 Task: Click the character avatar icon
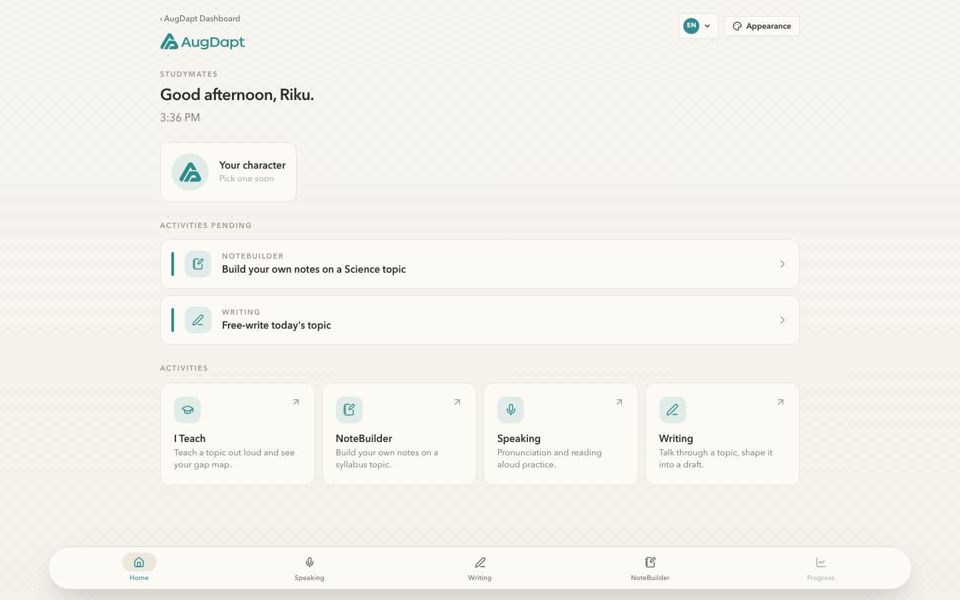pyautogui.click(x=190, y=172)
